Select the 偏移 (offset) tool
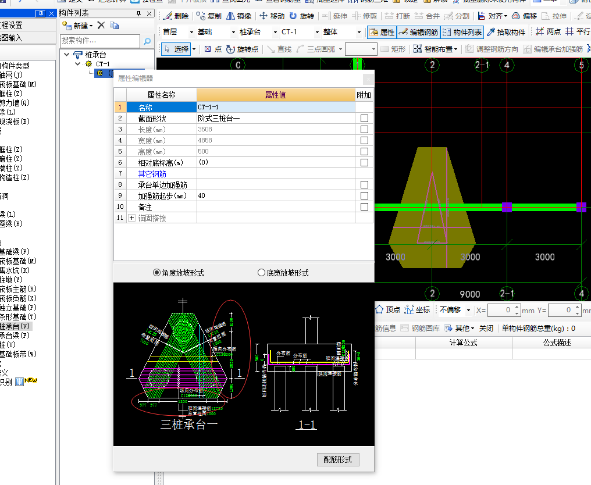Screen dimensions: 591x485 coord(524,16)
